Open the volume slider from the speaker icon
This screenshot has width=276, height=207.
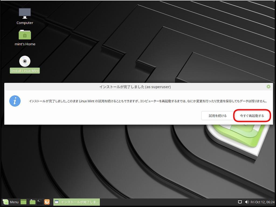click(x=247, y=202)
